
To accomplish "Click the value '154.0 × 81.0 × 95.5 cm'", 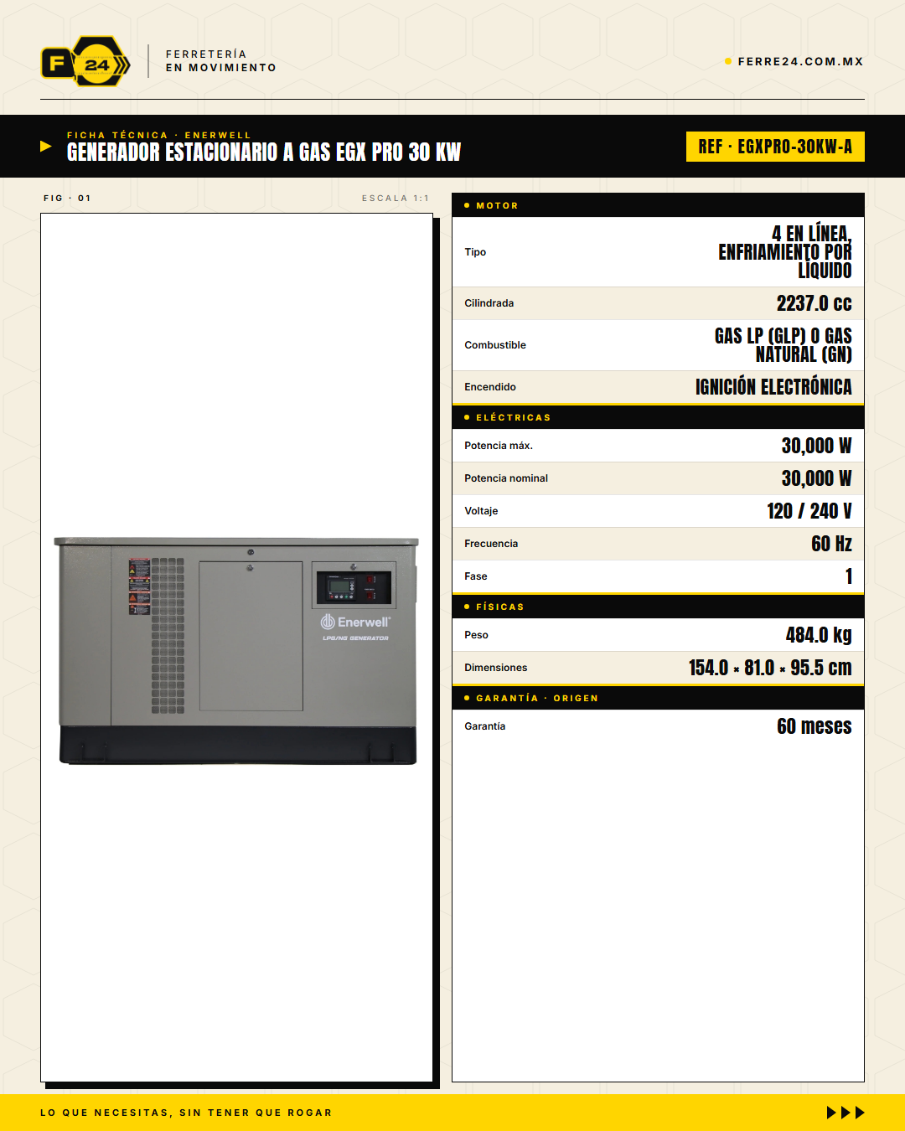I will pyautogui.click(x=770, y=668).
